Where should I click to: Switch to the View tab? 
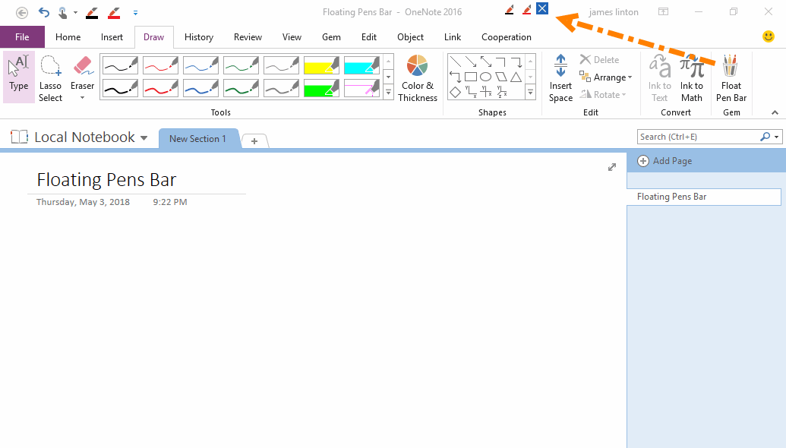coord(292,37)
